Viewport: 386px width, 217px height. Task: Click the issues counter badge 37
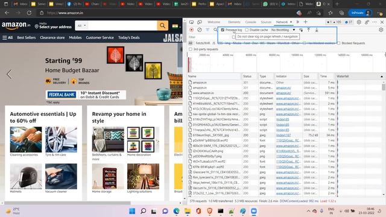point(349,22)
